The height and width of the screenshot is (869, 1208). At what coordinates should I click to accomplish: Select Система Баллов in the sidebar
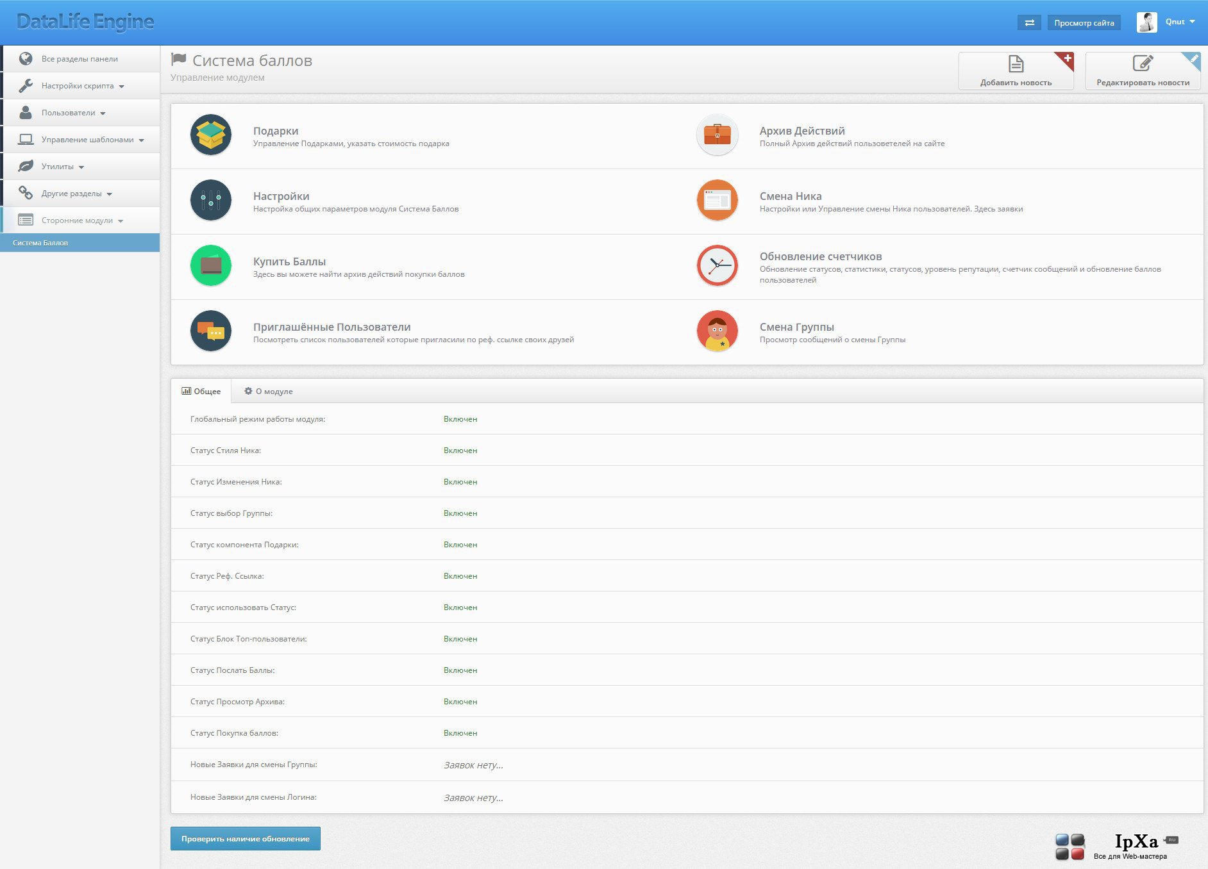pos(80,243)
